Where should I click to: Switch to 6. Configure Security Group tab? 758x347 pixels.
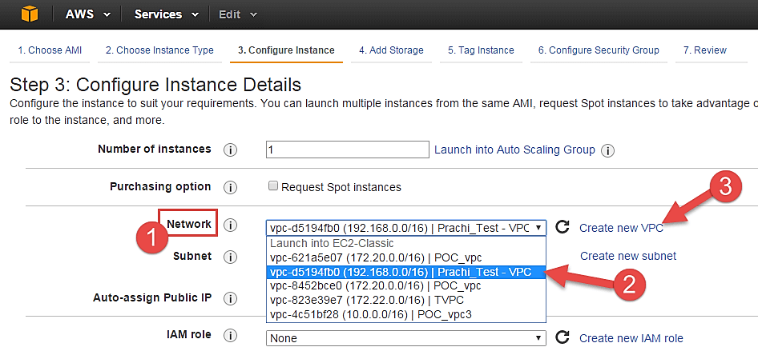598,50
